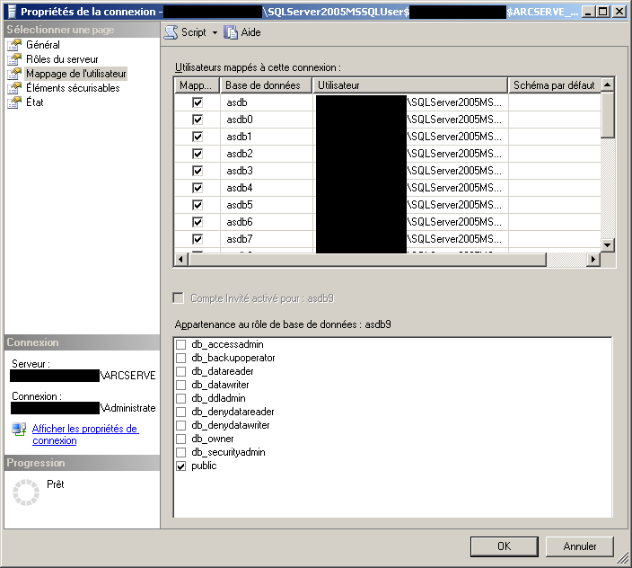Click the OK button
The height and width of the screenshot is (568, 632).
pos(504,546)
